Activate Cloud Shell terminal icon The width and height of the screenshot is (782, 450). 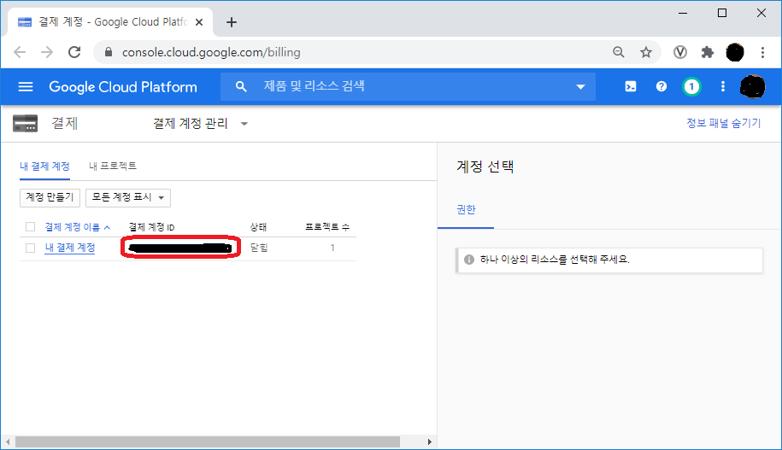[x=631, y=87]
